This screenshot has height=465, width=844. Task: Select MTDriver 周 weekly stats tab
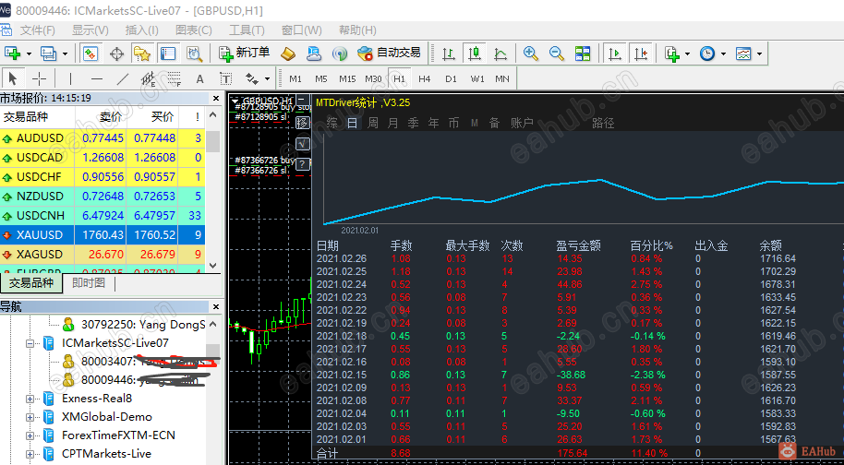coord(372,123)
